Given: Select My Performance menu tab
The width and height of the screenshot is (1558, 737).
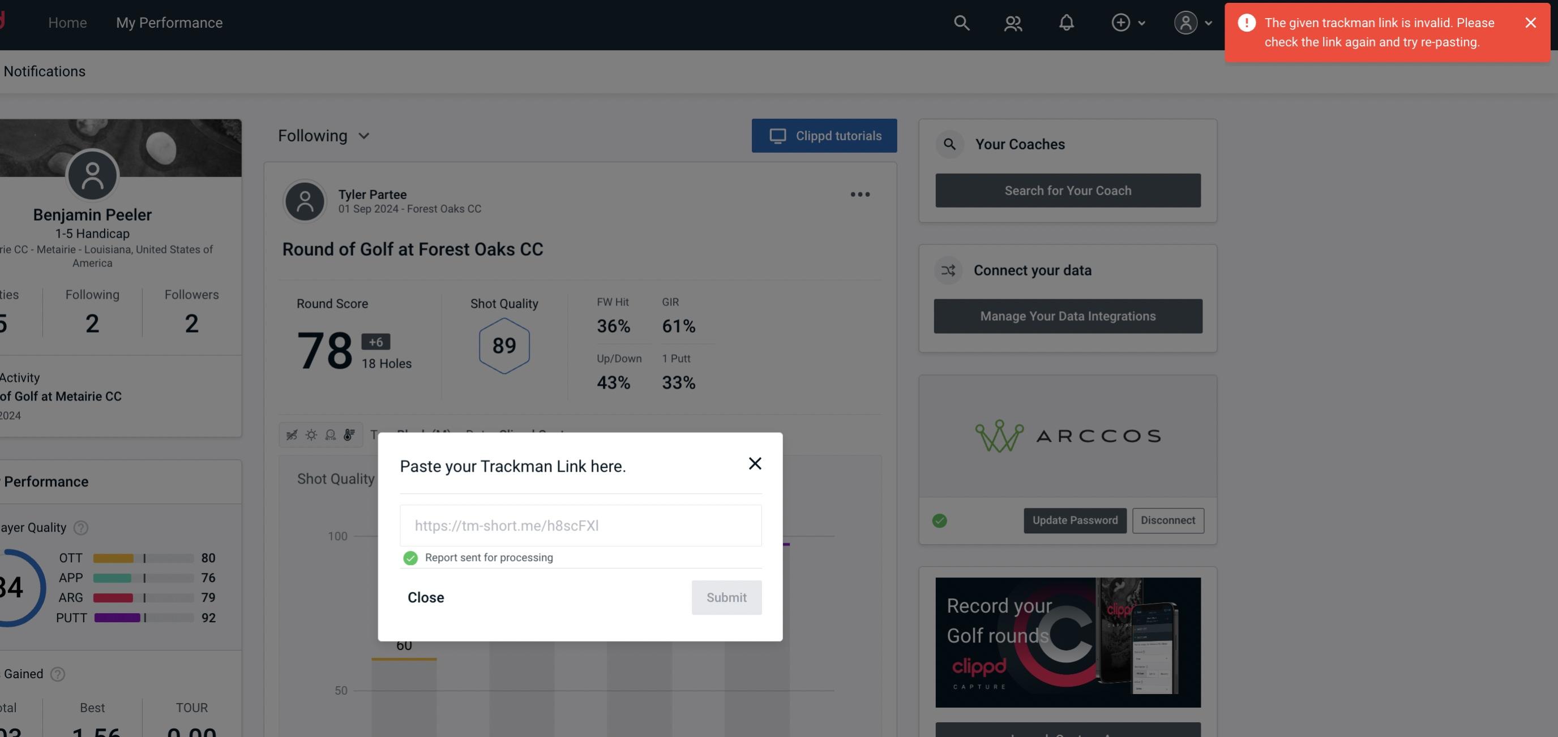Looking at the screenshot, I should click(x=169, y=22).
